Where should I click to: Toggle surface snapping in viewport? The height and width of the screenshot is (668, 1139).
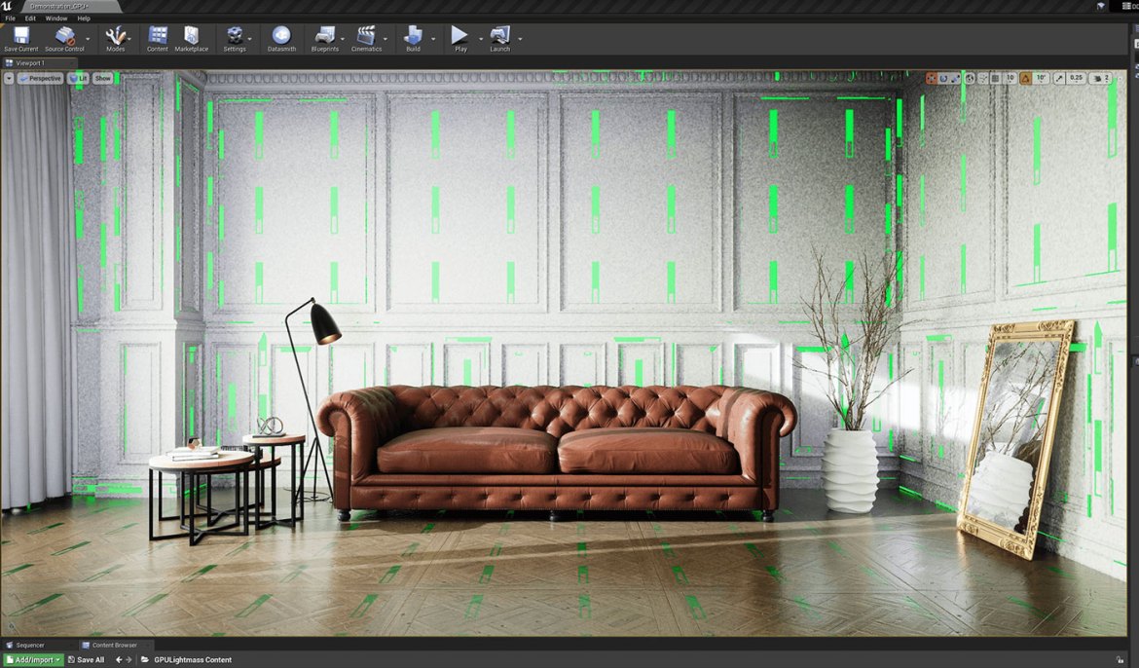tap(983, 78)
